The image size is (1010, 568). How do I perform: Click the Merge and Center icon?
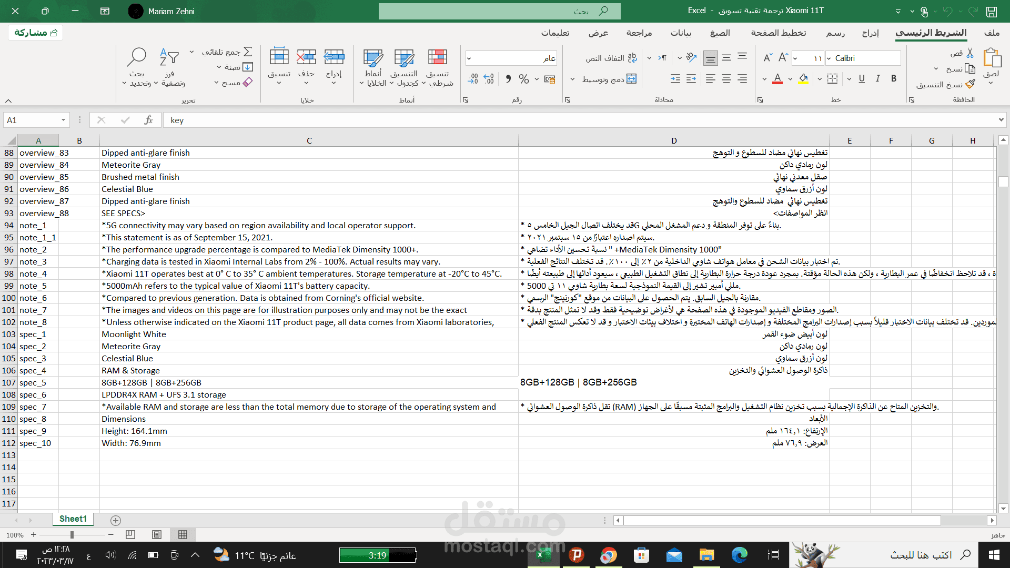tap(632, 79)
